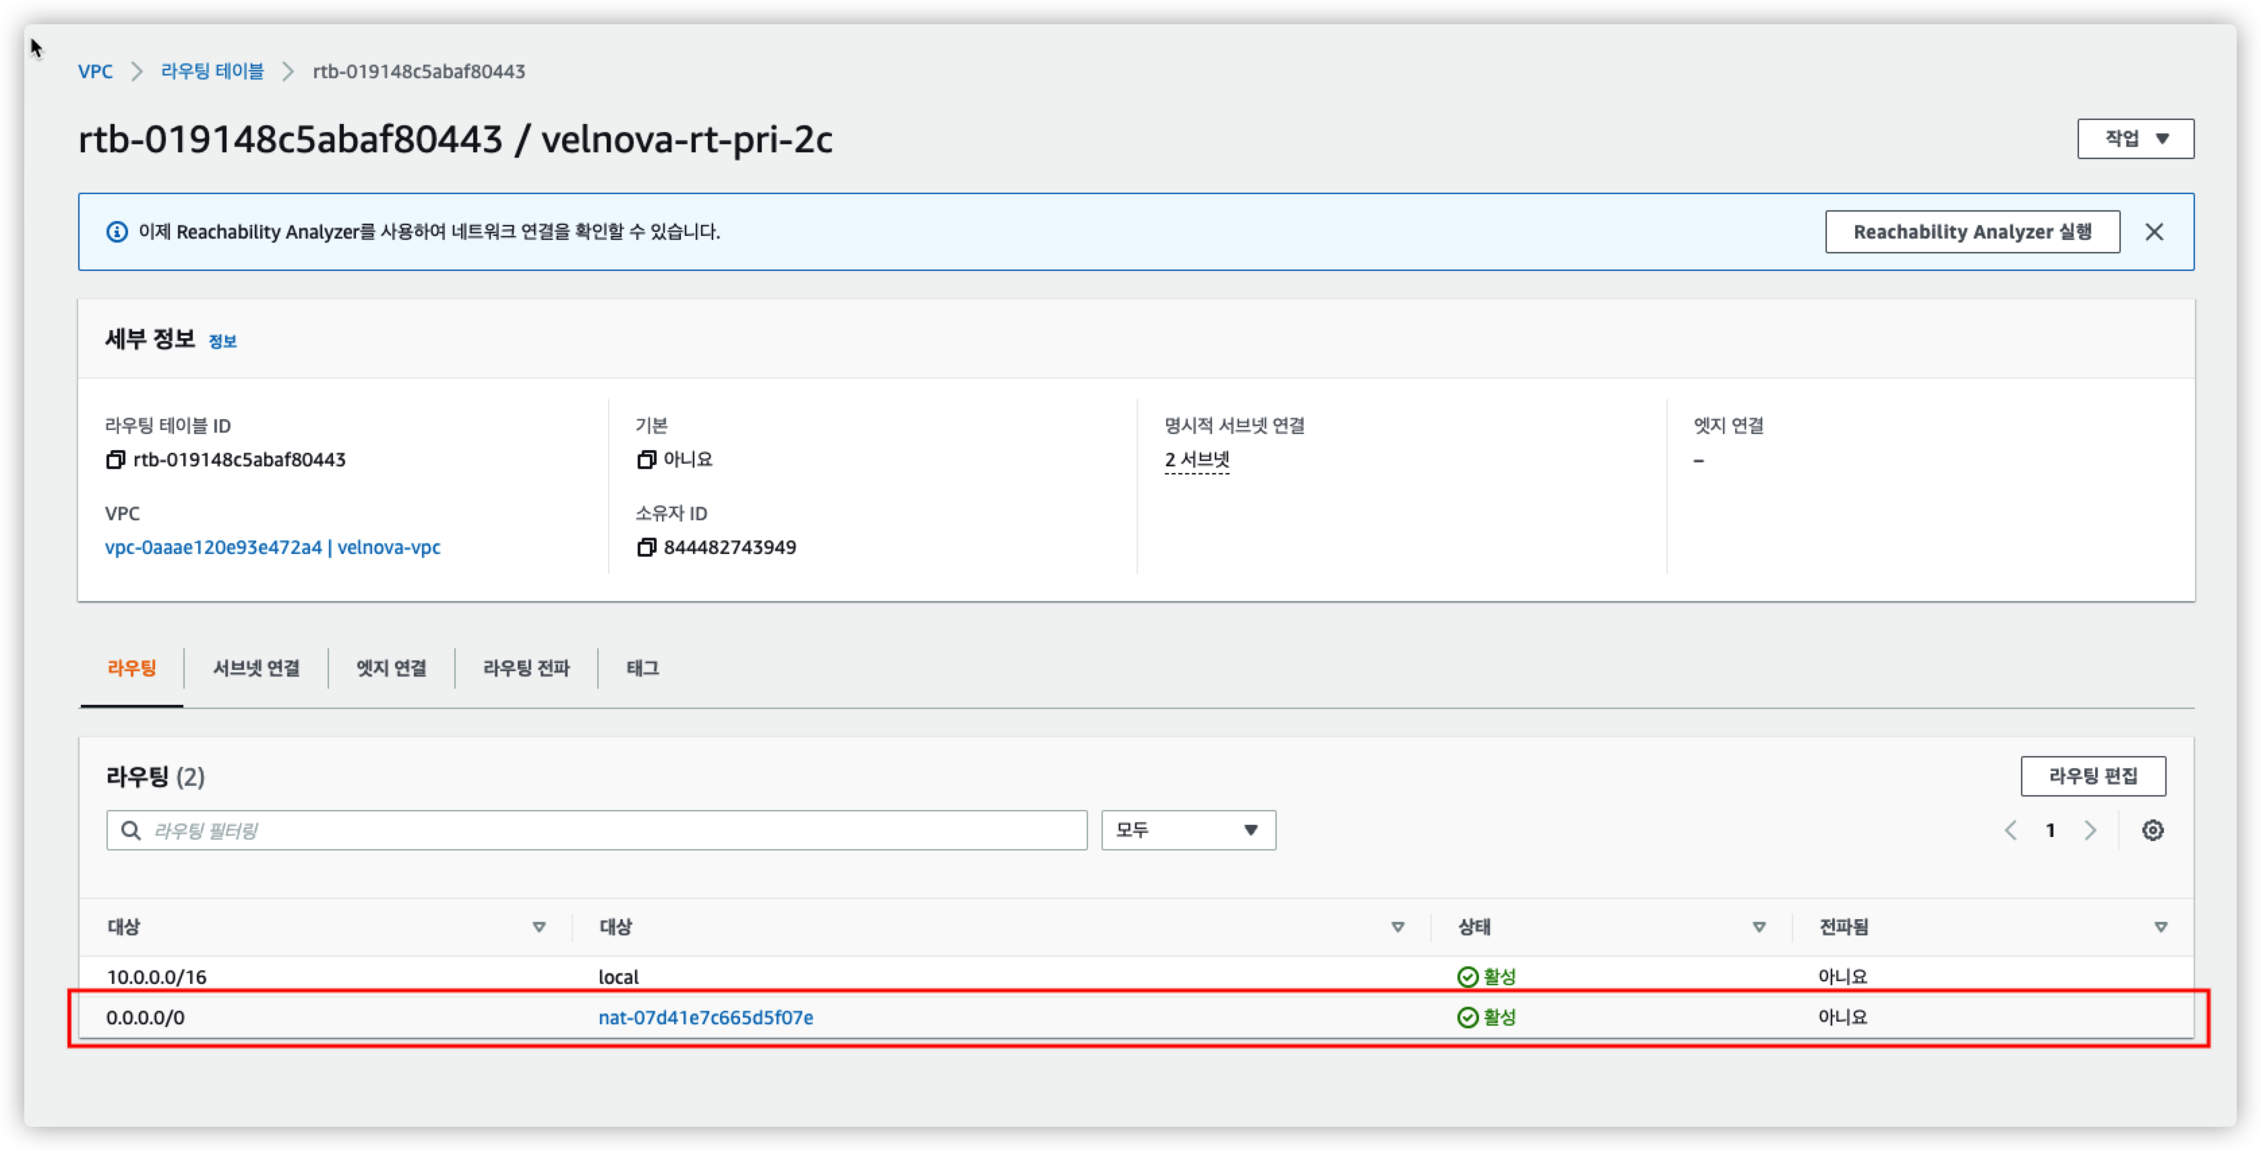Sort by the 상태 column arrow
This screenshot has height=1151, width=2261.
1758,927
